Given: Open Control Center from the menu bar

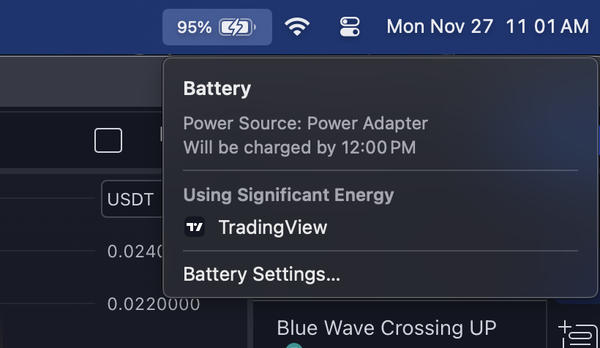Looking at the screenshot, I should [350, 28].
